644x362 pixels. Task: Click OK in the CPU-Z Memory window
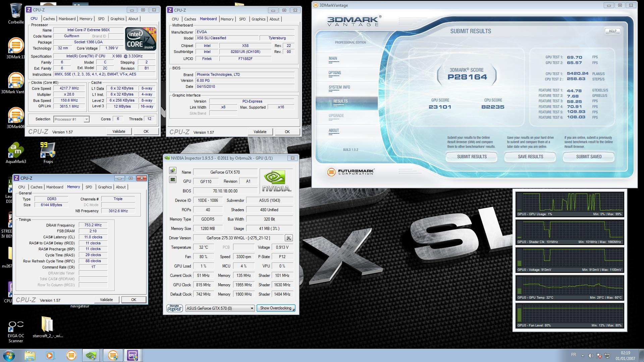tap(133, 300)
